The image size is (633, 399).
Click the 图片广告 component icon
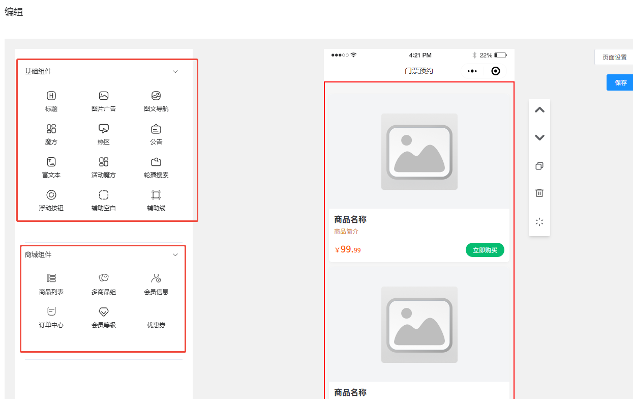[x=103, y=100]
